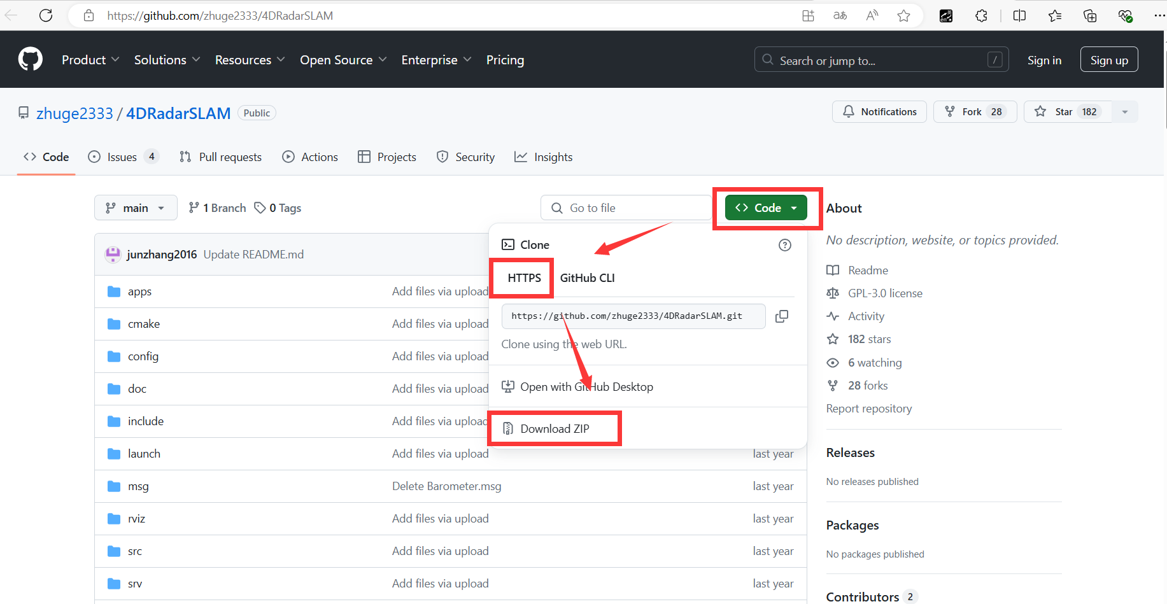Screen dimensions: 1167x604
Task: Switch to the Pull requests tab
Action: tap(221, 157)
